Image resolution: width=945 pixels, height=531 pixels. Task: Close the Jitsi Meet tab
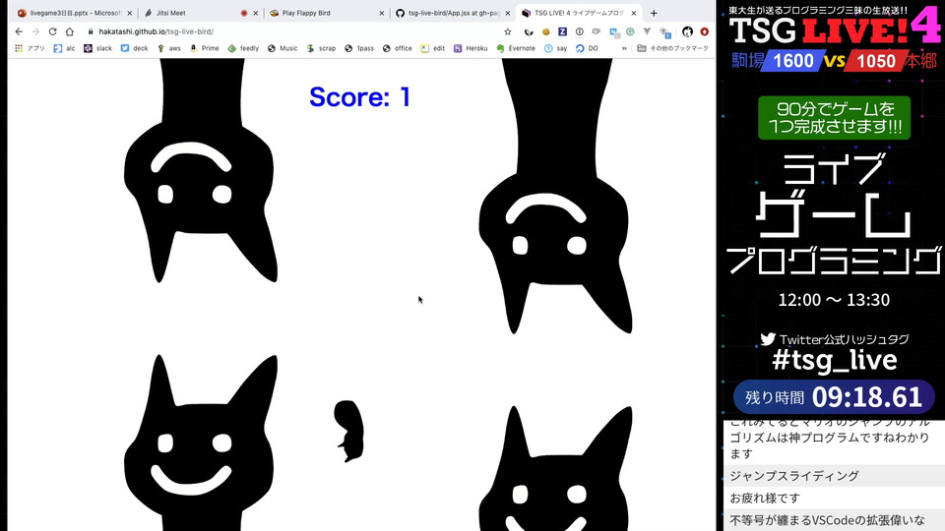coord(256,13)
